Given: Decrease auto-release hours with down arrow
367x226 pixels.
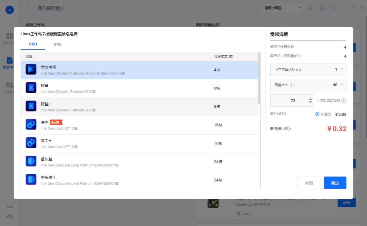Looking at the screenshot, I should pyautogui.click(x=310, y=102).
